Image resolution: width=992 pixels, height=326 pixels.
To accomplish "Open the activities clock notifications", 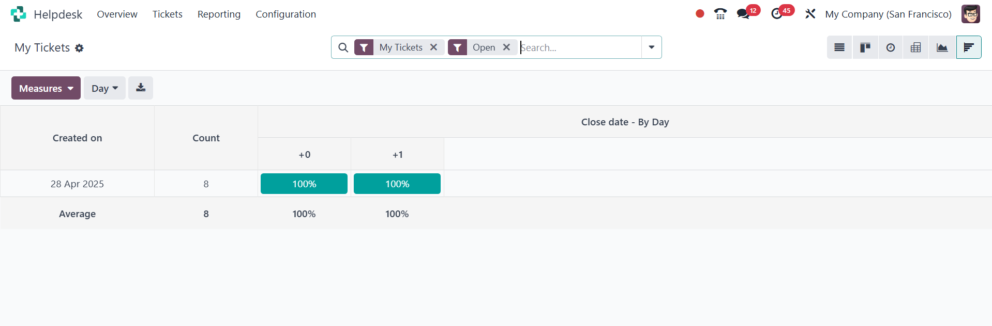I will (776, 14).
